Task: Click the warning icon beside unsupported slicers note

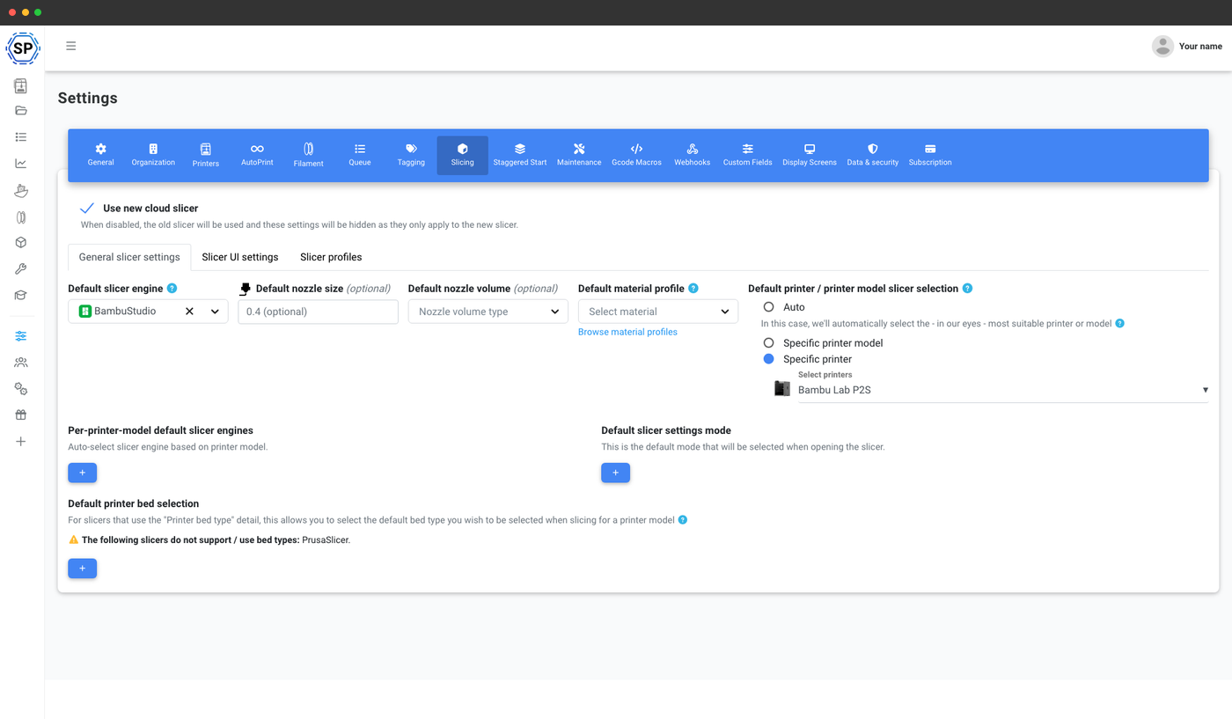Action: 74,539
